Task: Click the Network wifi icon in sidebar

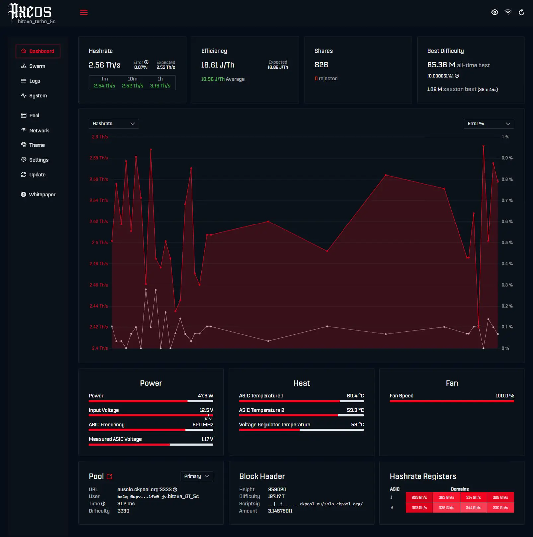Action: point(24,130)
